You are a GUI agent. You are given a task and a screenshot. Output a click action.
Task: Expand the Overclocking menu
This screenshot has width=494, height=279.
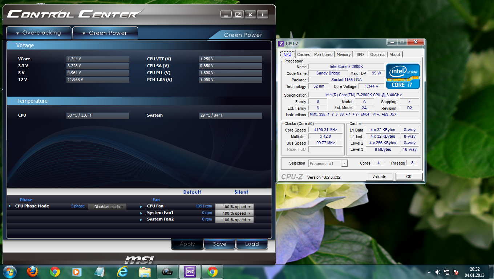[x=39, y=33]
